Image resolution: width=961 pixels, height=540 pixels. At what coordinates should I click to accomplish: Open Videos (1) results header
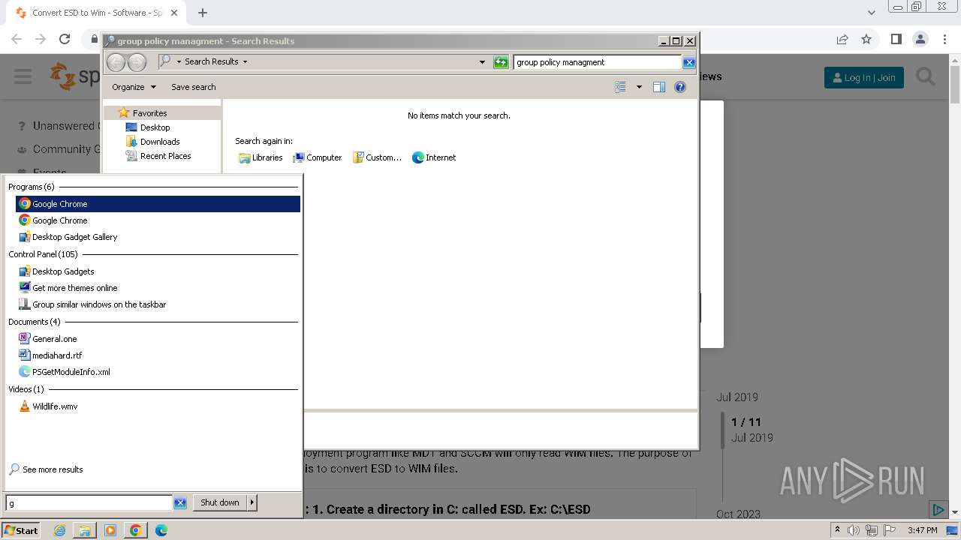pyautogui.click(x=26, y=389)
